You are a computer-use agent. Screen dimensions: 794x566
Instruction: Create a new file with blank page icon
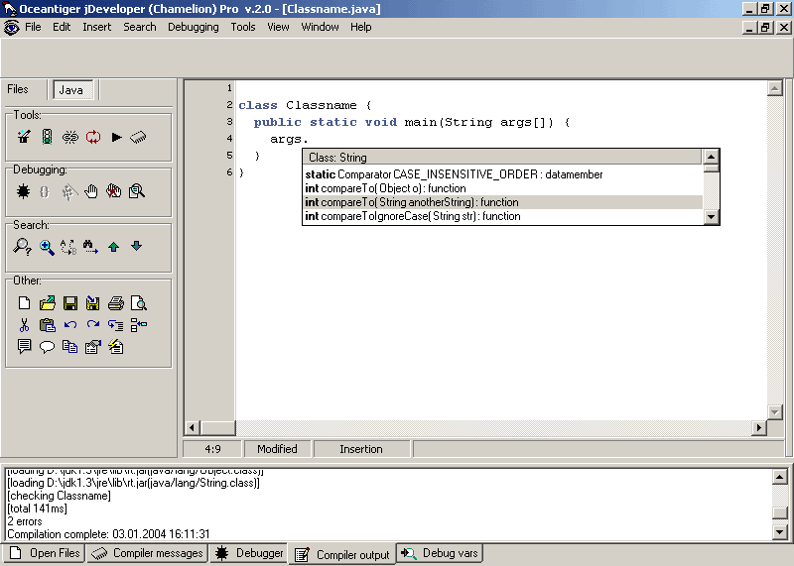[24, 303]
